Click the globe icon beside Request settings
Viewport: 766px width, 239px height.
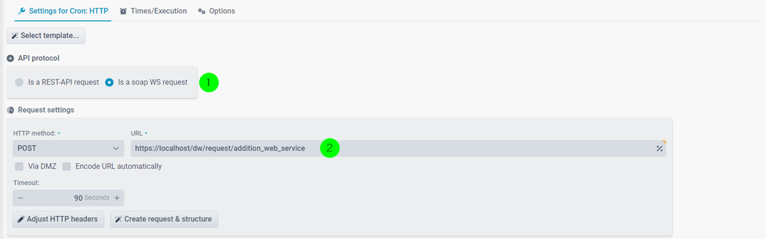click(10, 110)
